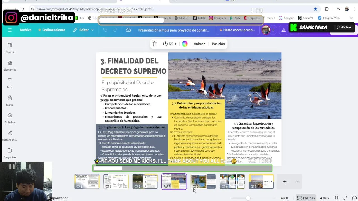
Task: Bookmark this page with star icon
Action: click(315, 9)
